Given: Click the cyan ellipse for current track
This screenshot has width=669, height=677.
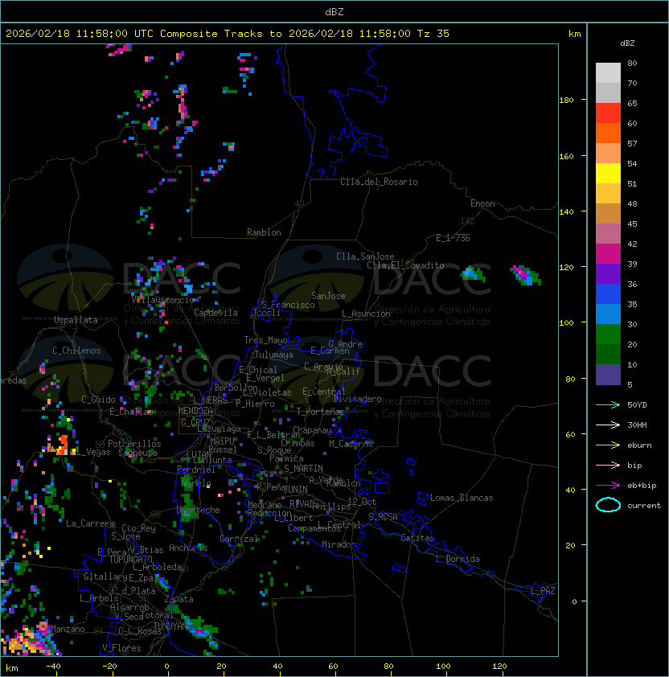Looking at the screenshot, I should pyautogui.click(x=608, y=505).
